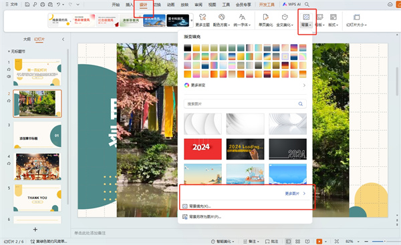Open quick access toolbar customize dropdown arrow
Image resolution: width=401 pixels, height=245 pixels.
coord(78,5)
